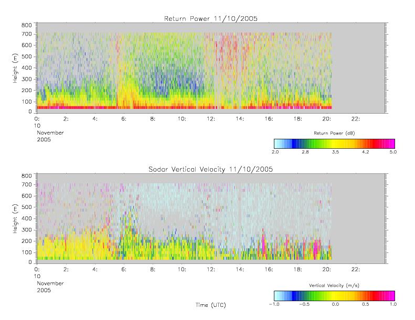Click the '6:' time tick under Return Power plot
The image size is (415, 320).
124,119
